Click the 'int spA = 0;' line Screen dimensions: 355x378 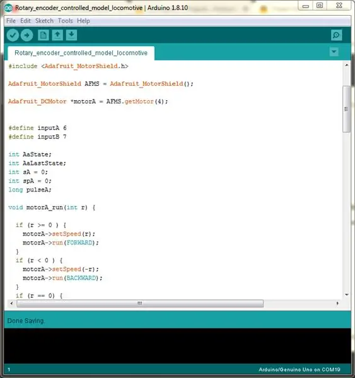30,181
